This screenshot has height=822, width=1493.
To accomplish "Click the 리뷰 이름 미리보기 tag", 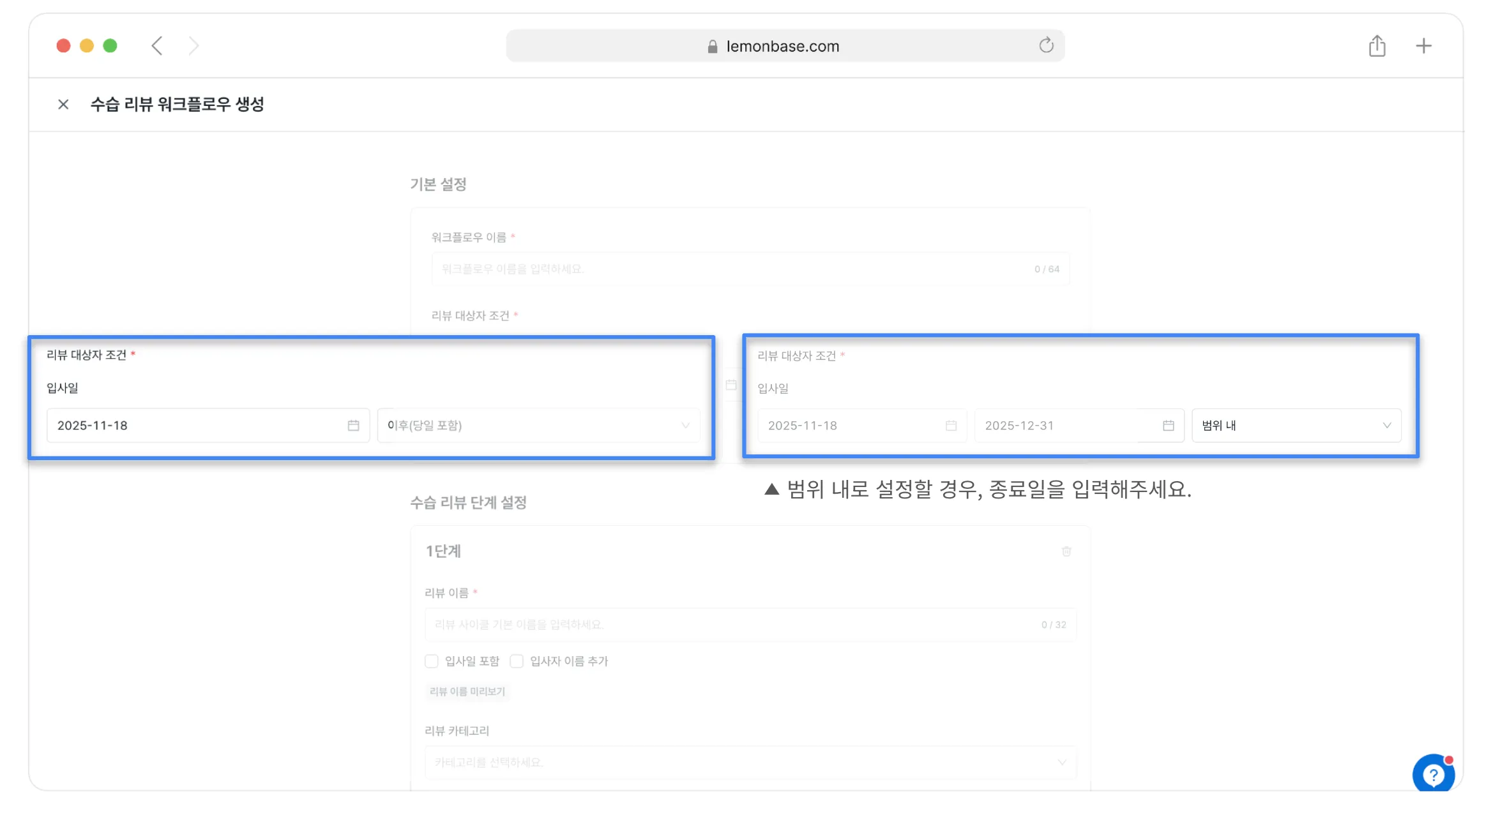I will point(467,692).
